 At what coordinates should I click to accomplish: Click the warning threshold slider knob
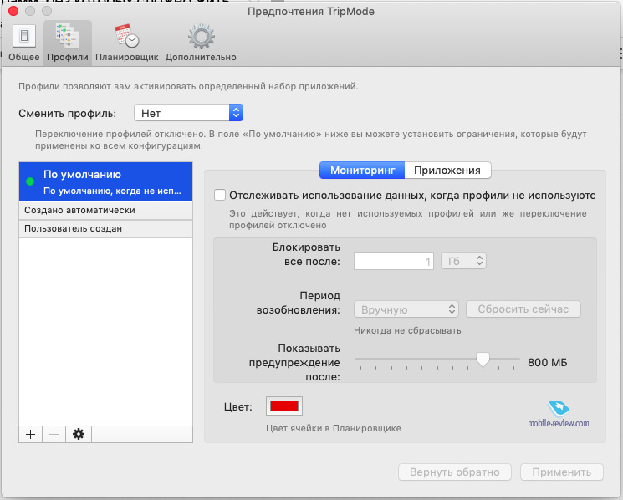pos(483,360)
